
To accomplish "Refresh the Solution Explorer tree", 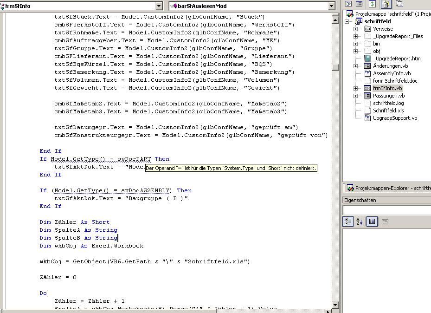I will coord(372,4).
